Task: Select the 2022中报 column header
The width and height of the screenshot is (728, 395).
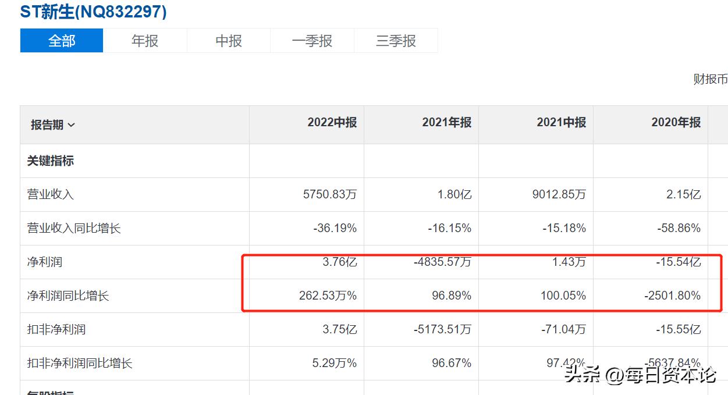Action: click(x=332, y=122)
